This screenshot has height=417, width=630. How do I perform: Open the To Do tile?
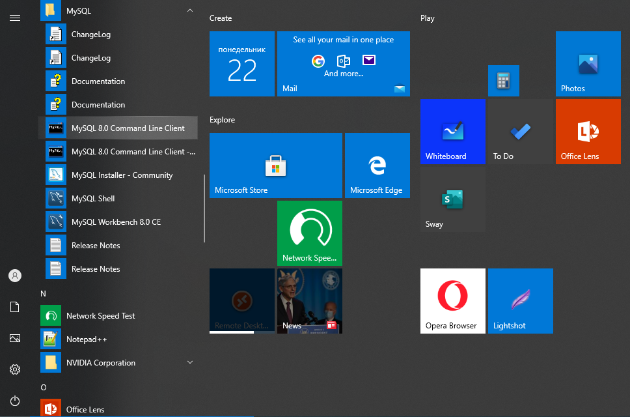520,131
